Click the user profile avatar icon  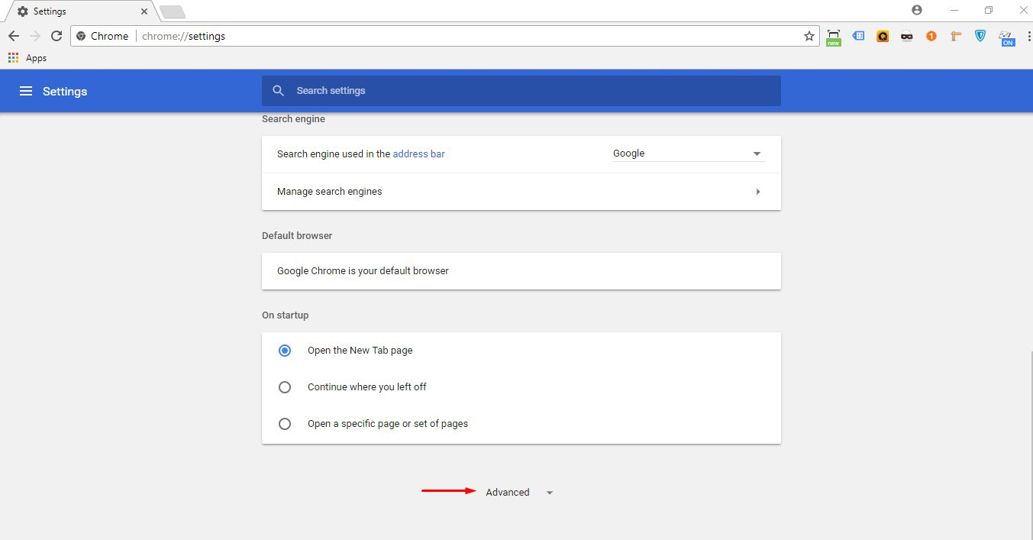coord(917,10)
